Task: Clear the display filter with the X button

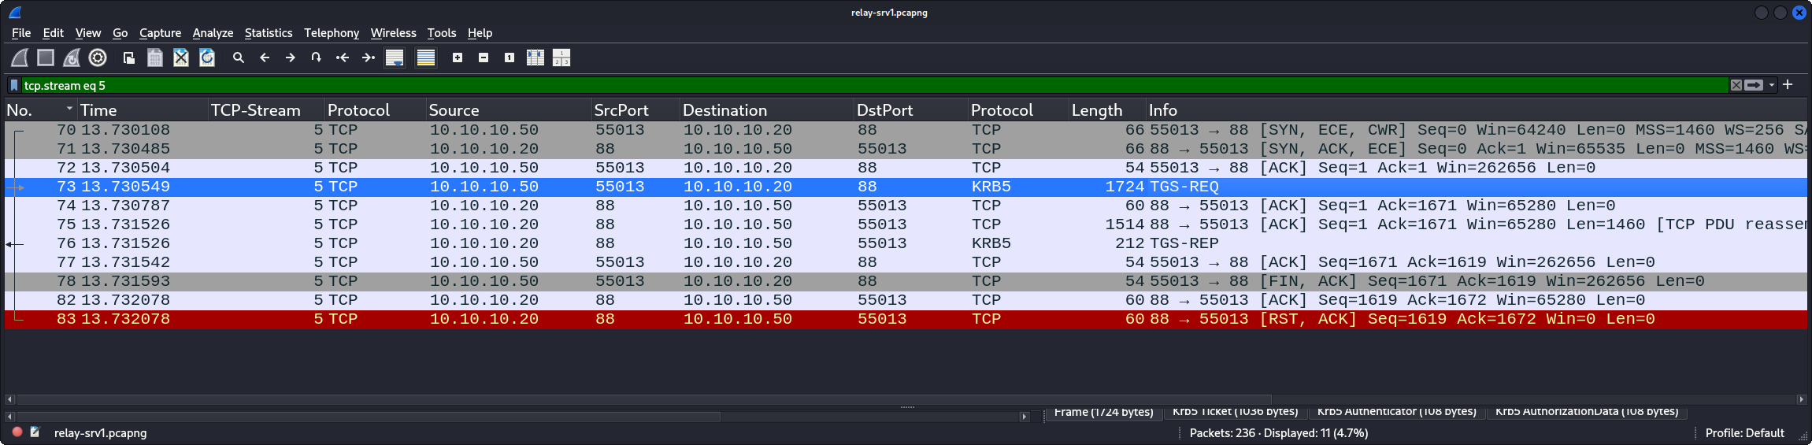Action: [x=1736, y=85]
